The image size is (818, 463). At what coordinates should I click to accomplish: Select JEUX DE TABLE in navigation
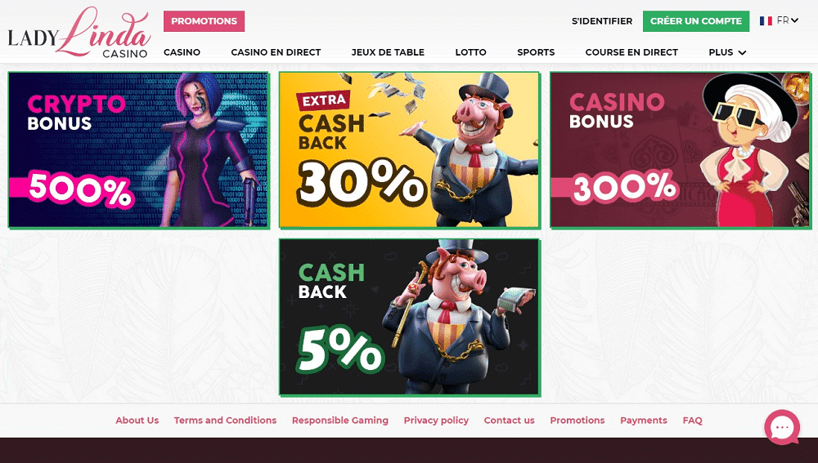click(x=388, y=52)
